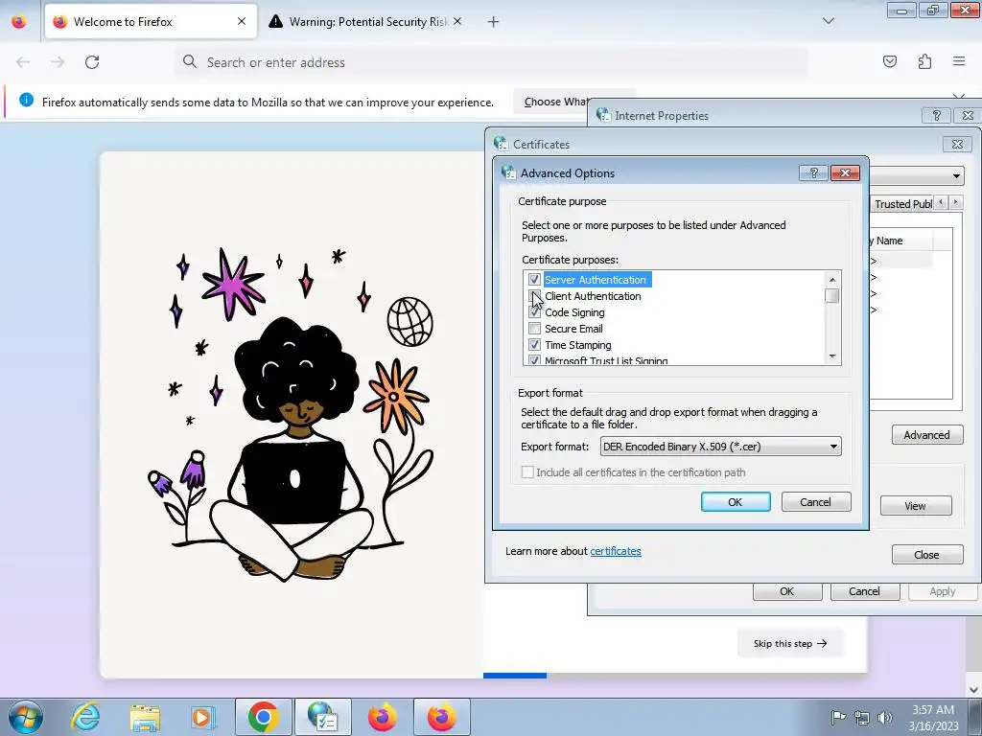The width and height of the screenshot is (982, 736).
Task: Close the Certificates dialog via Close button
Action: tap(927, 555)
